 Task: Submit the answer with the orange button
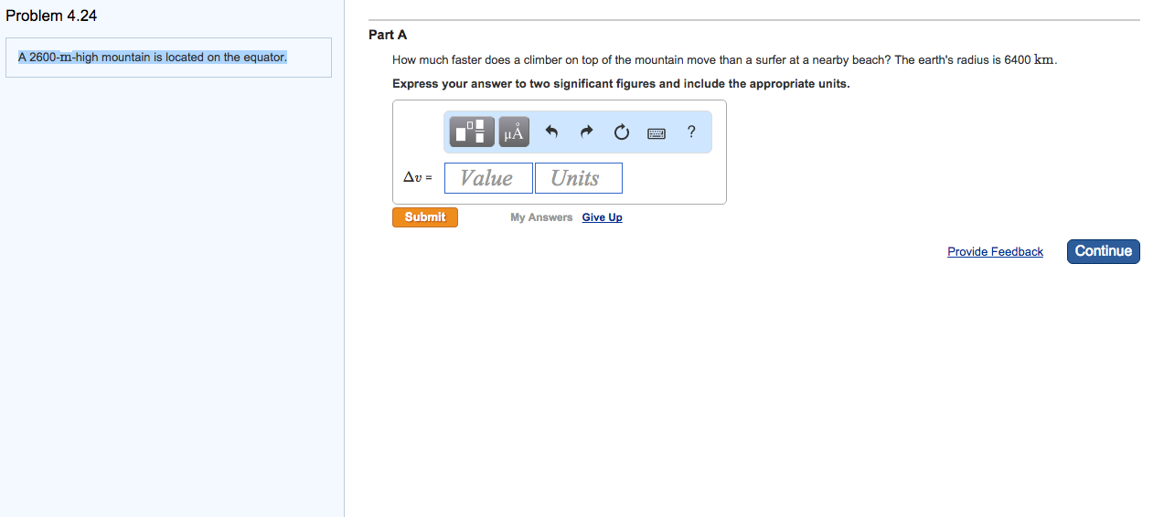pos(425,217)
